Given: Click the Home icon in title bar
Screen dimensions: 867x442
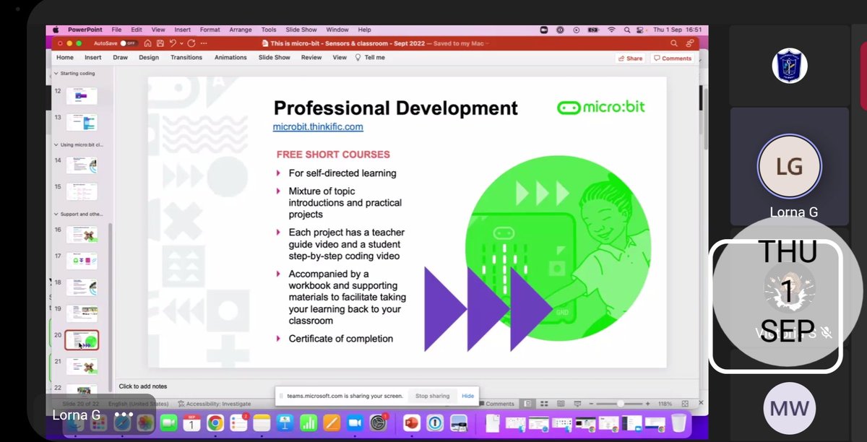Looking at the screenshot, I should pos(147,43).
